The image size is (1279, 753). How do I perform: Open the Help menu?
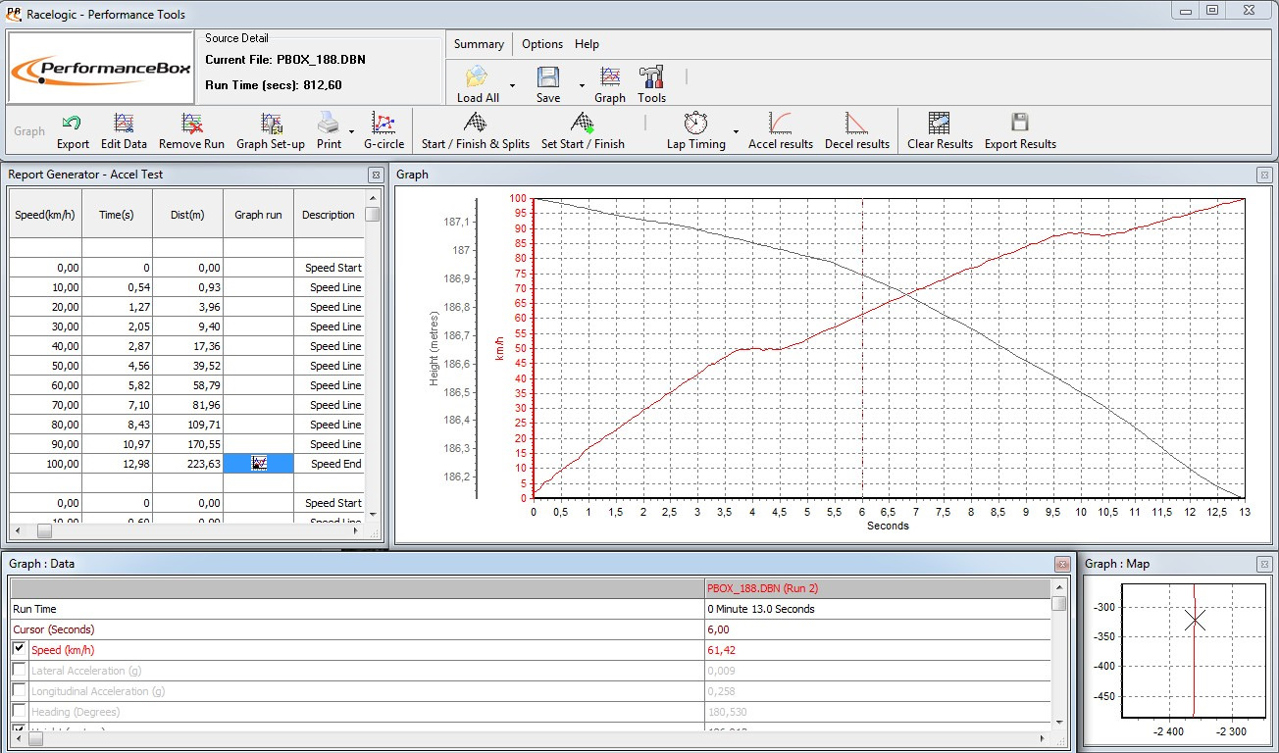click(x=587, y=44)
